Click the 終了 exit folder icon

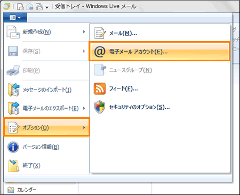pos(13,166)
